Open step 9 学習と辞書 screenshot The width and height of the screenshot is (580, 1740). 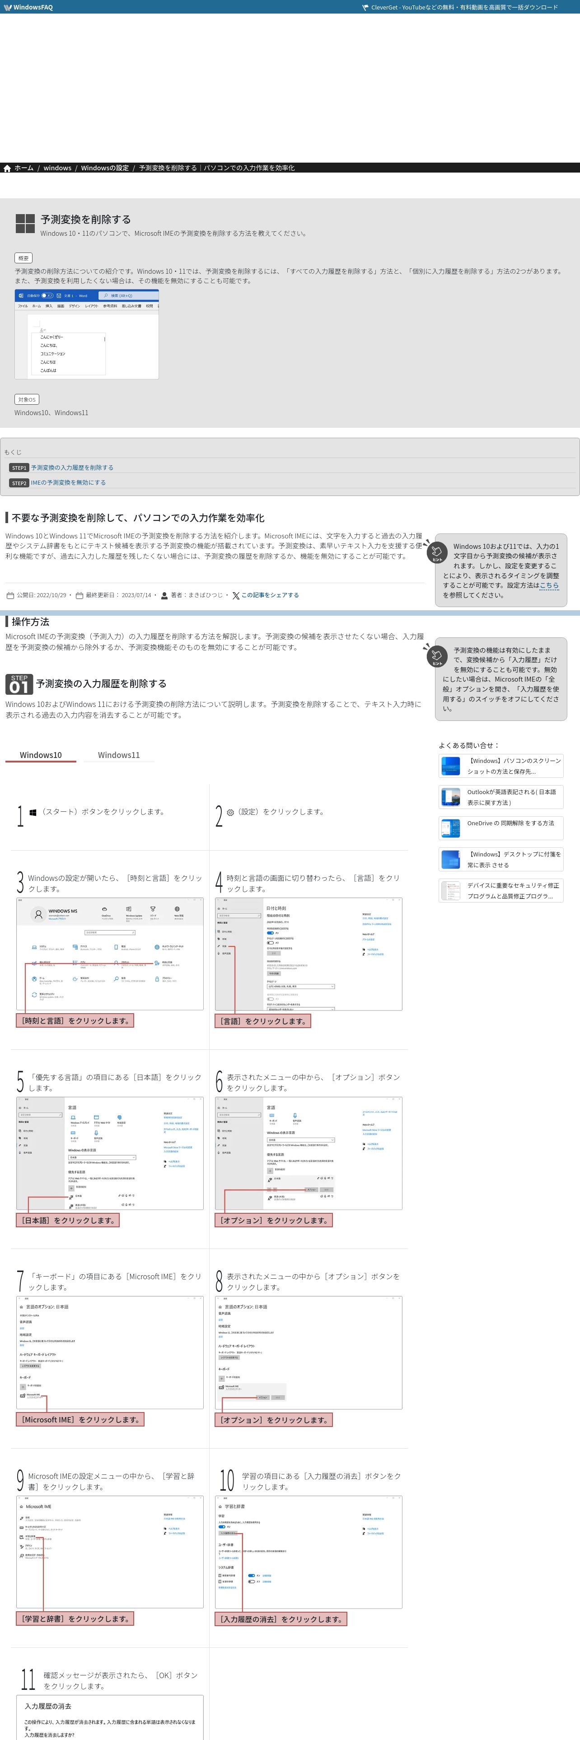(x=110, y=1552)
